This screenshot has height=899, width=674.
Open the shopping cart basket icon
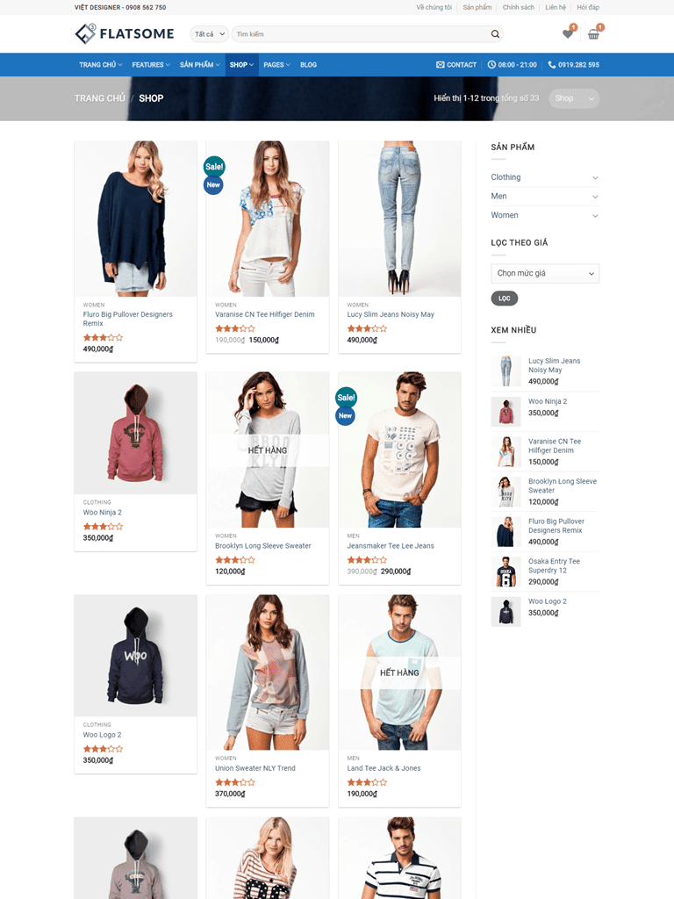point(594,34)
